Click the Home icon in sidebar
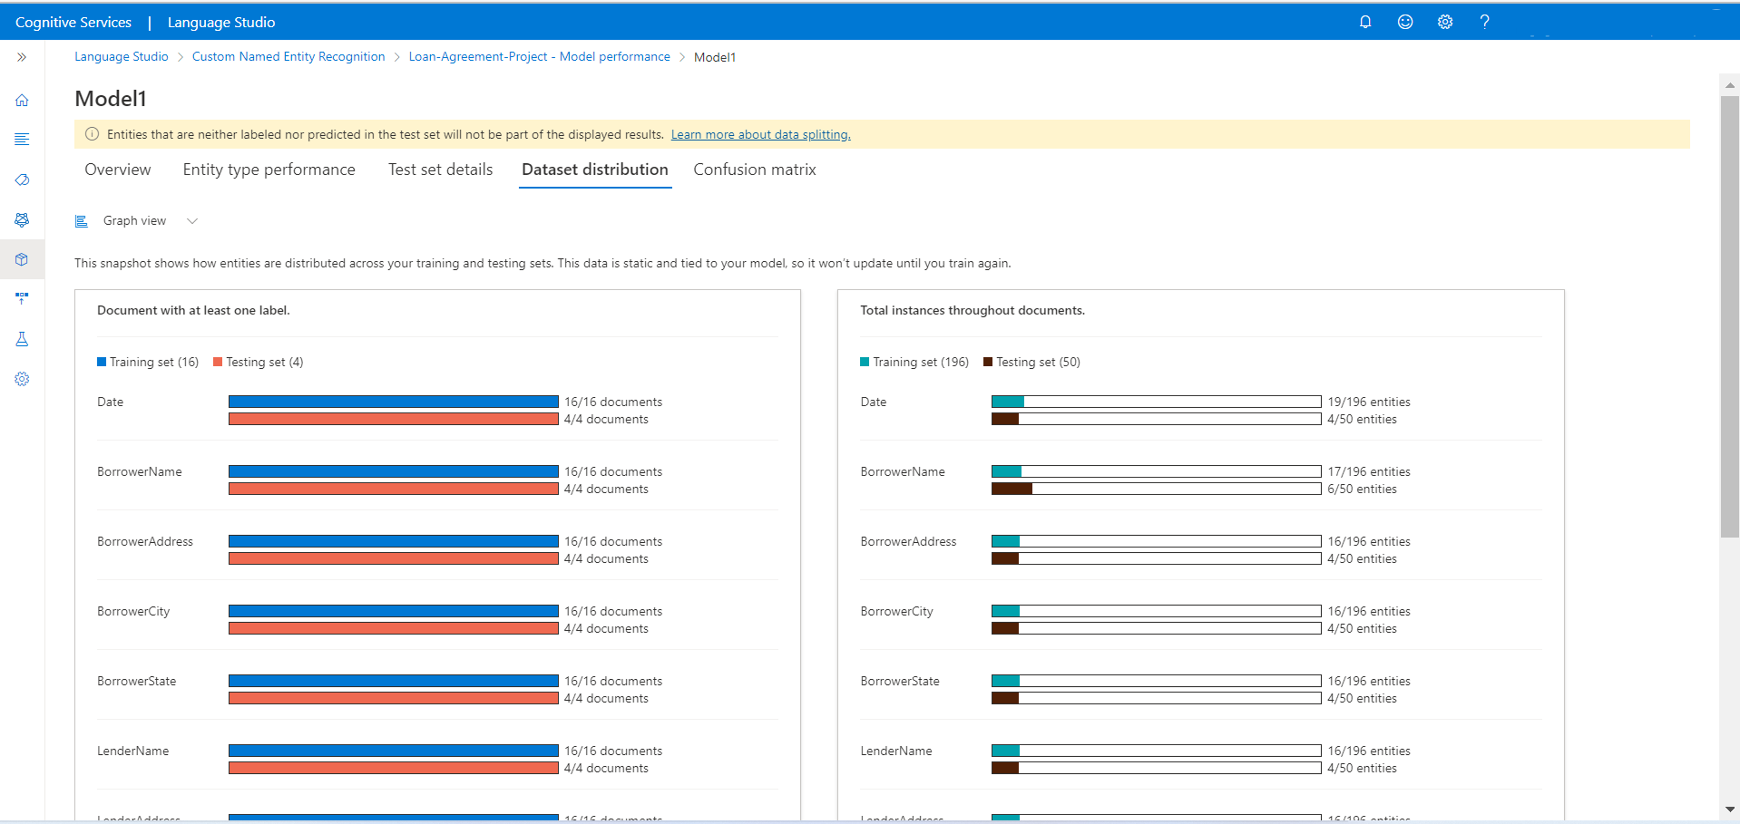The width and height of the screenshot is (1740, 824). 22,100
